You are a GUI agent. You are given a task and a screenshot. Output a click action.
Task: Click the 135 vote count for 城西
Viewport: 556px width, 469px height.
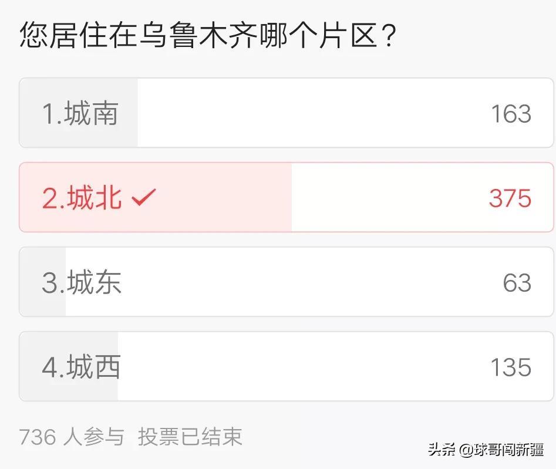(511, 367)
